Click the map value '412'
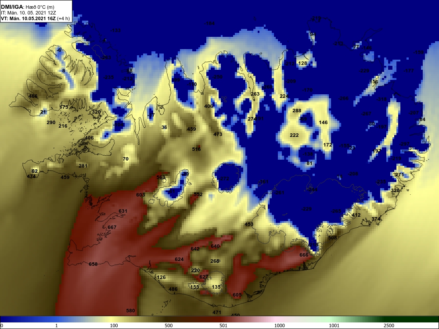 356,215
